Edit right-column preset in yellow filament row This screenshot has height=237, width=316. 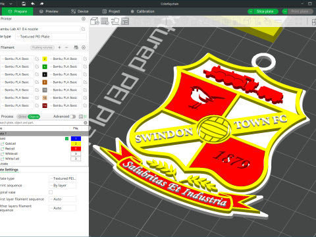[x=85, y=59]
